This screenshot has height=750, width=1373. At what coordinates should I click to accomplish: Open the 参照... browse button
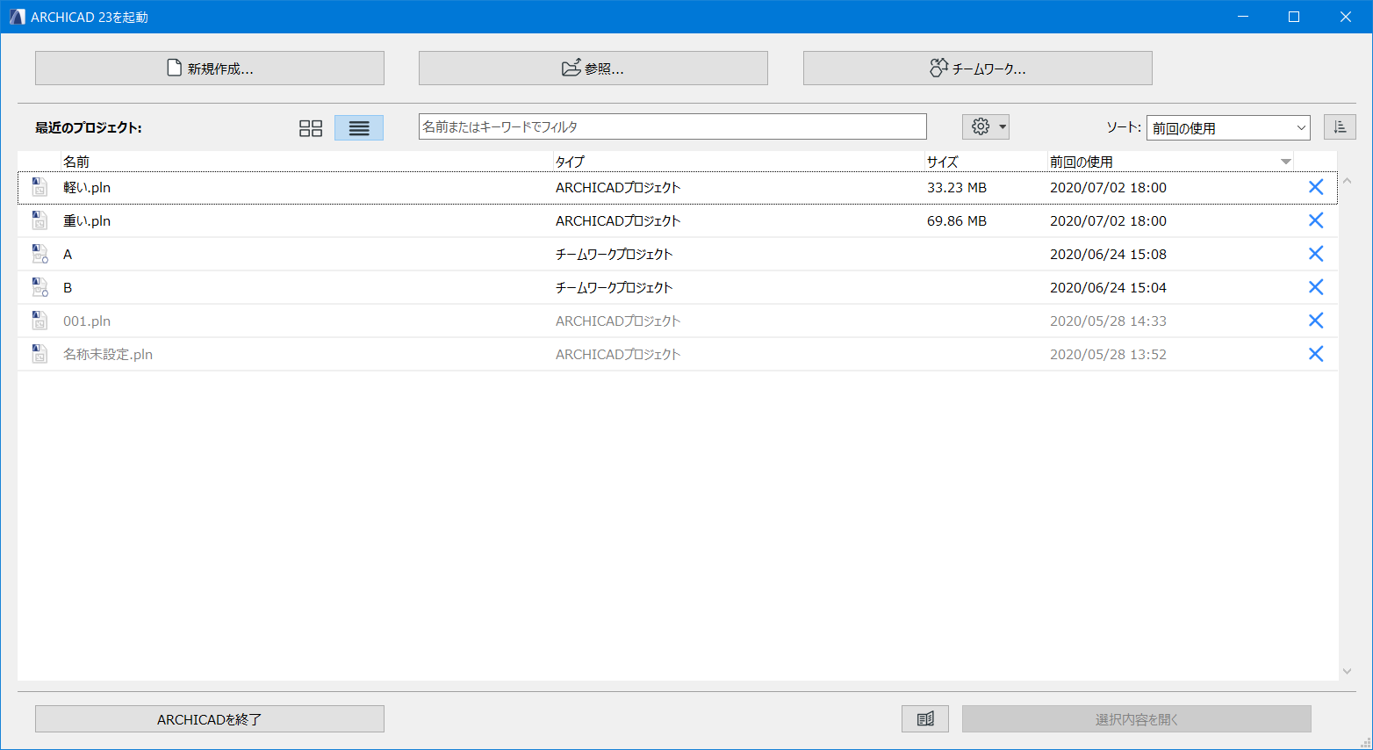(x=593, y=69)
